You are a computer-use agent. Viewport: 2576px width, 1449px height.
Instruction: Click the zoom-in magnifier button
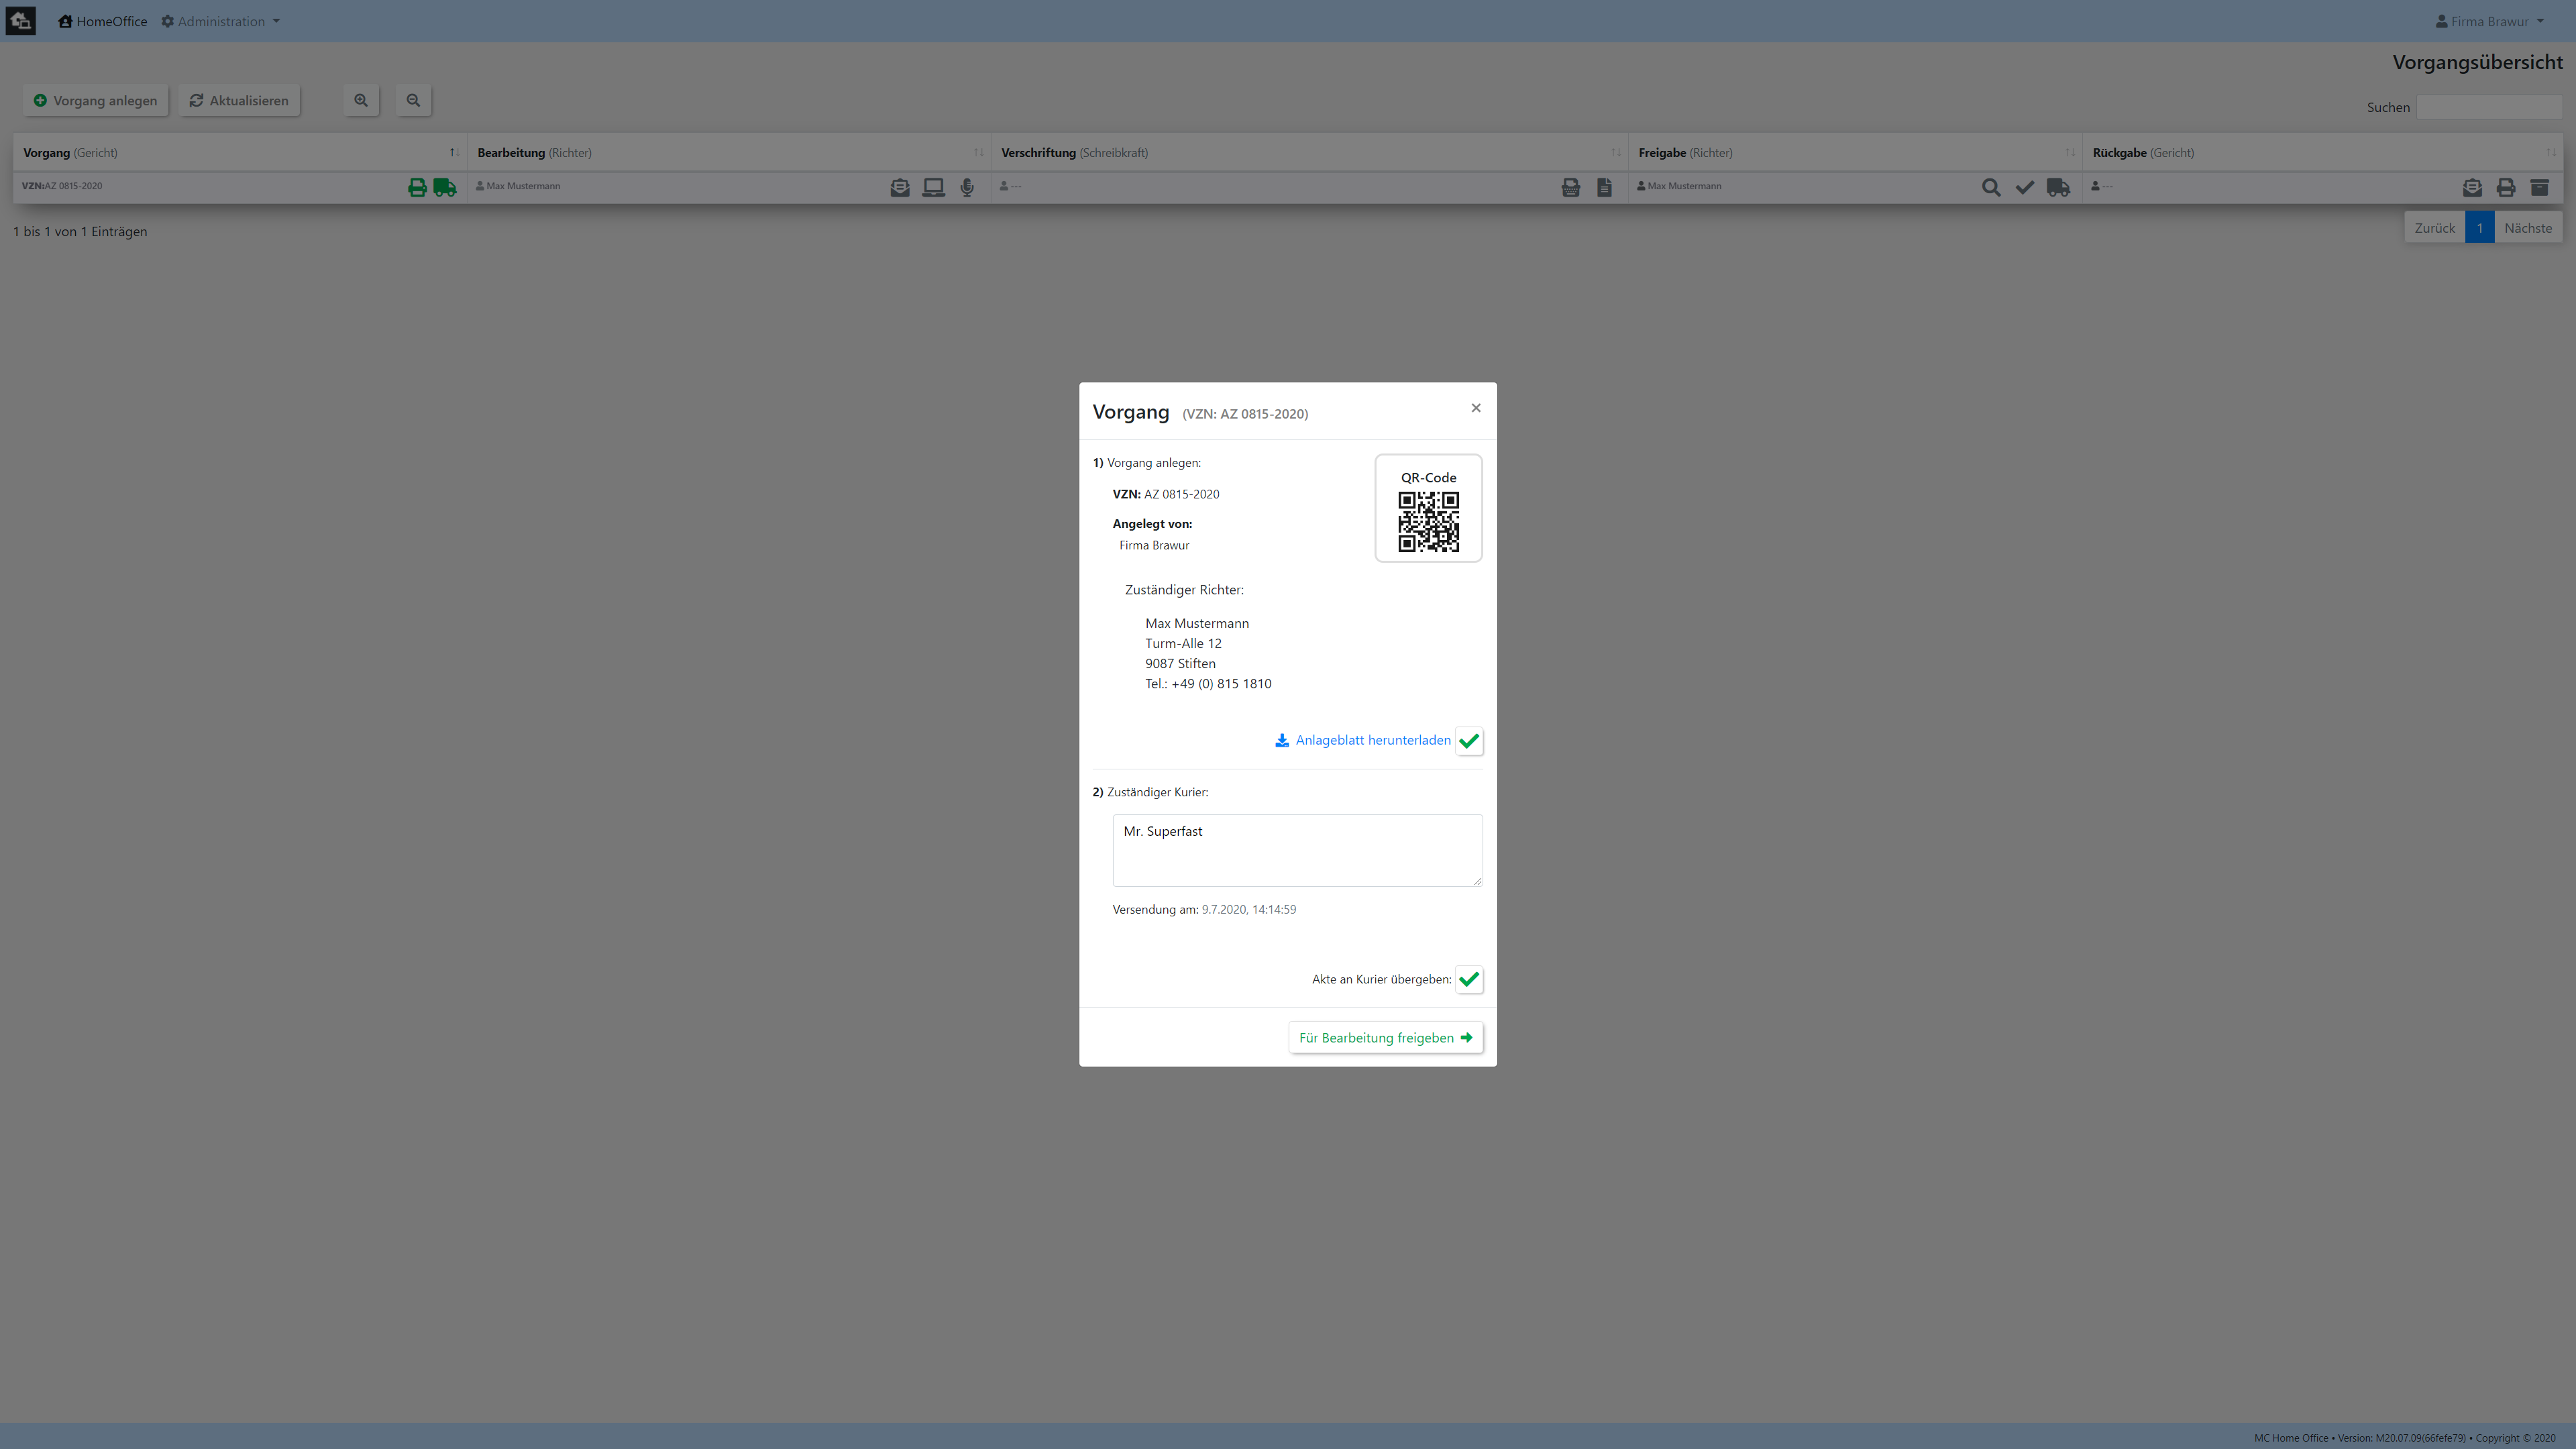[x=361, y=100]
